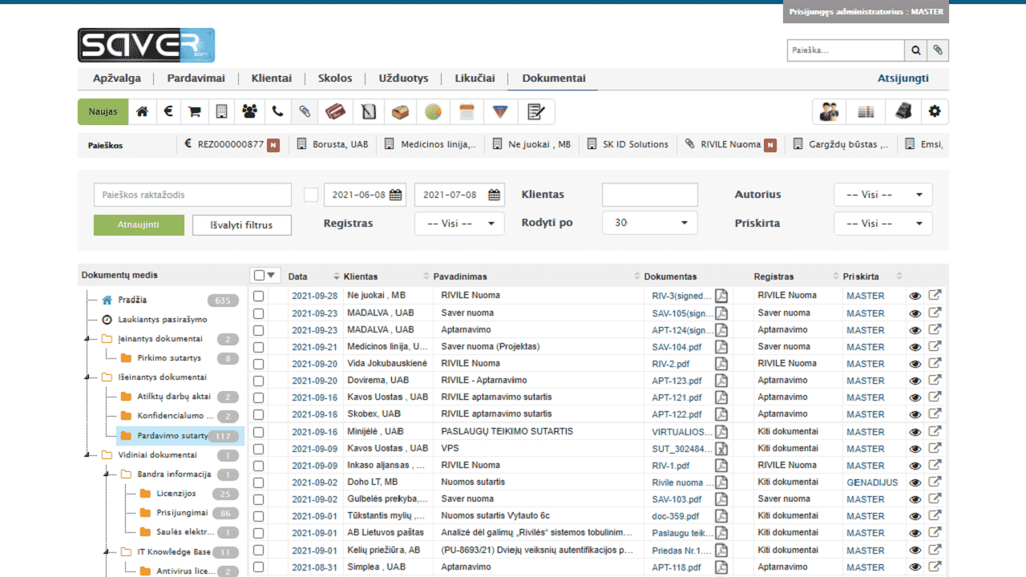Expand the Autorius dropdown
This screenshot has height=577, width=1026.
[x=883, y=195]
